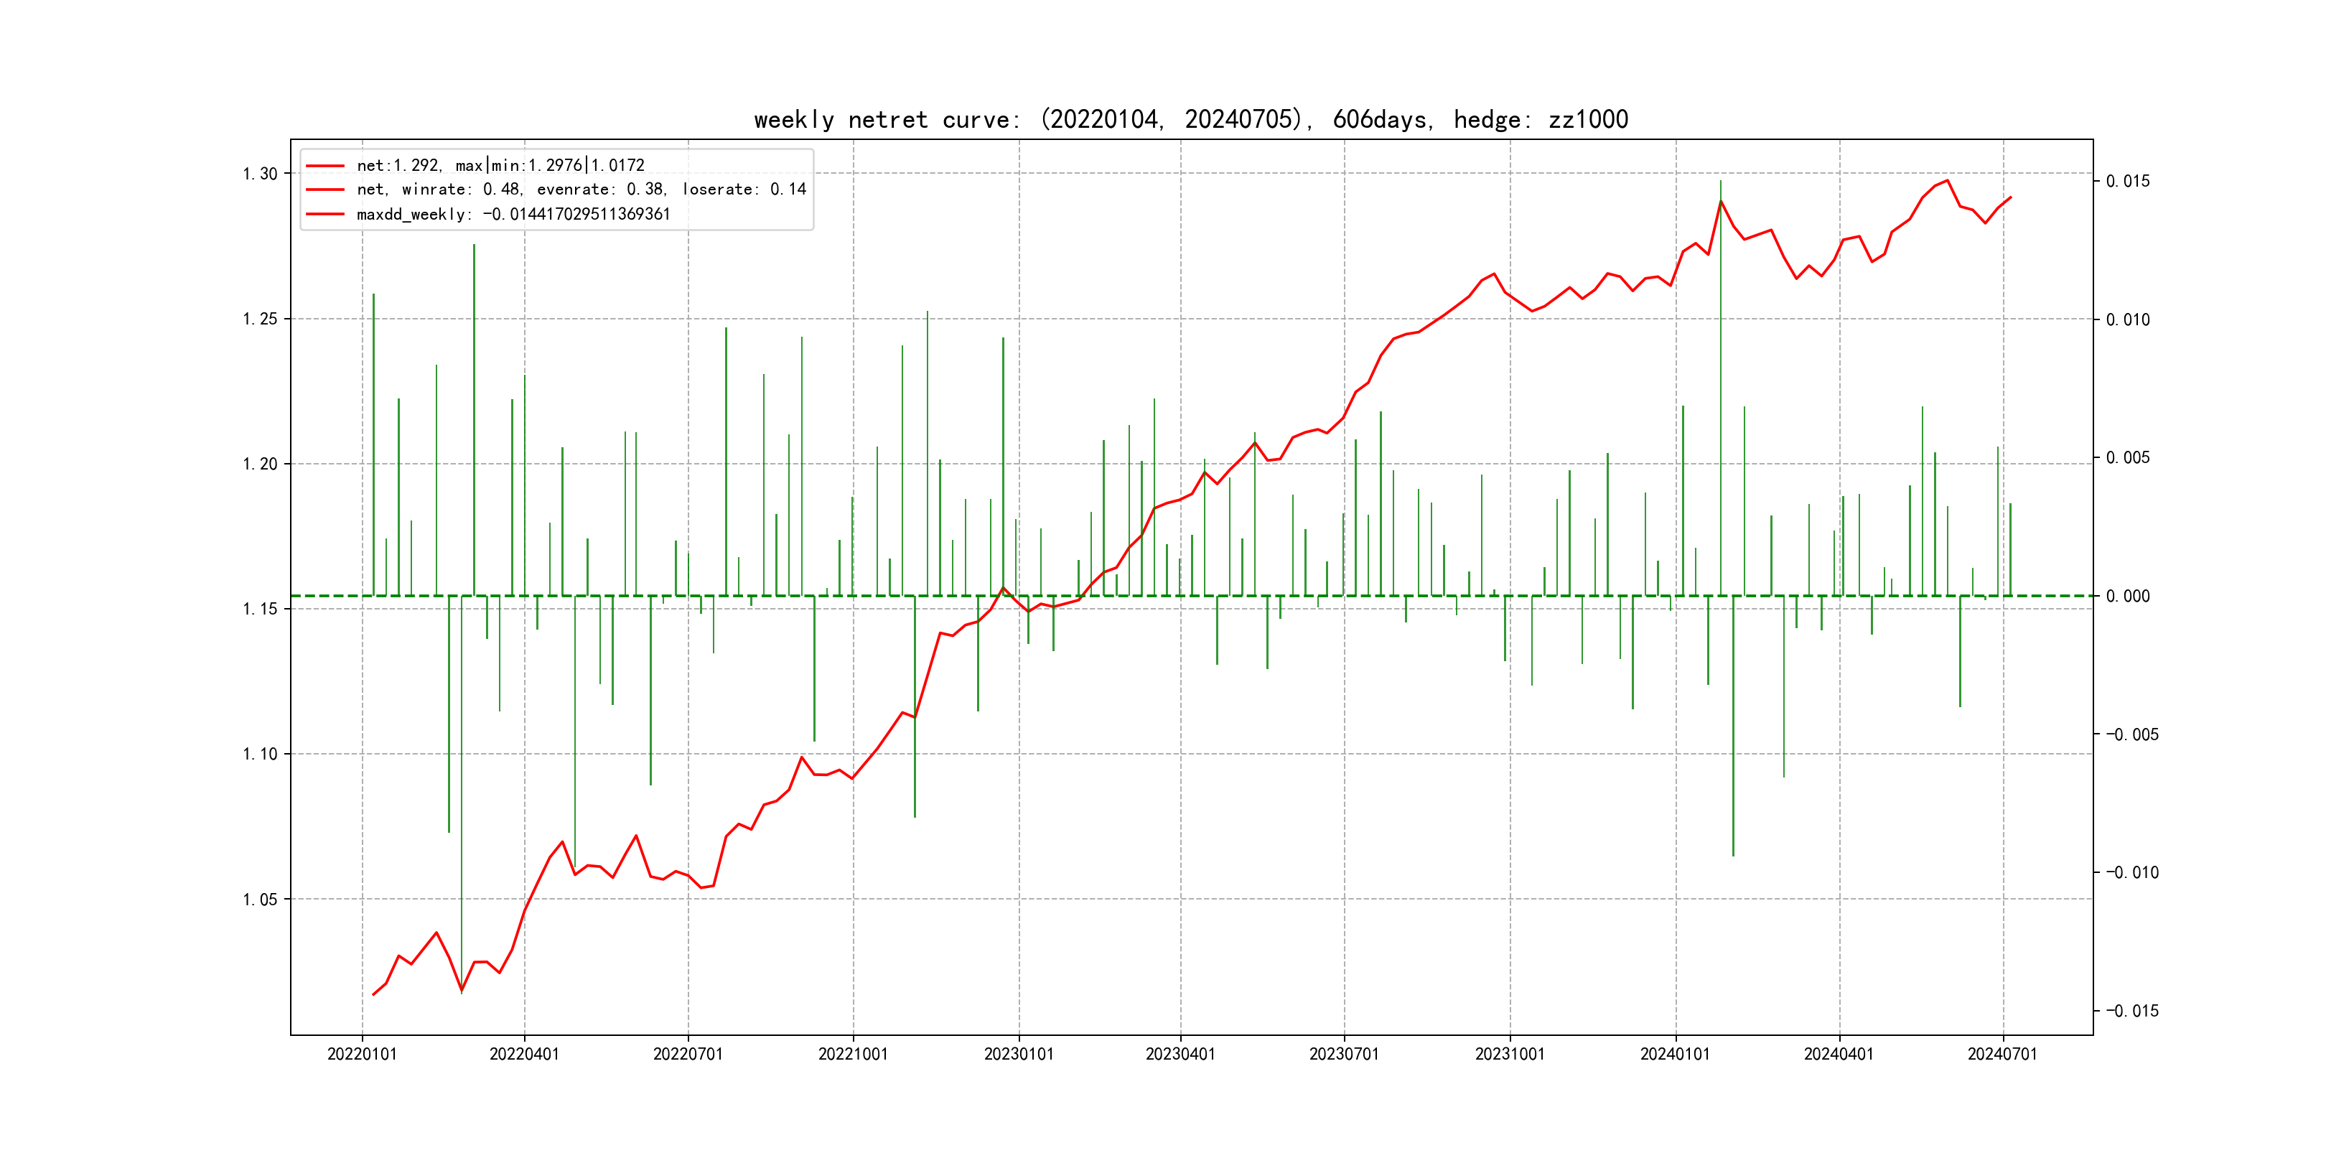Click the 20221001 x-axis label
Screen dimensions: 2326x1163
click(854, 1054)
